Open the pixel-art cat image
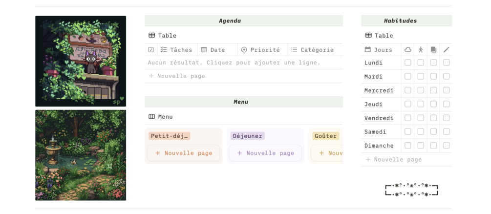This screenshot has height=214, width=491. click(x=81, y=61)
